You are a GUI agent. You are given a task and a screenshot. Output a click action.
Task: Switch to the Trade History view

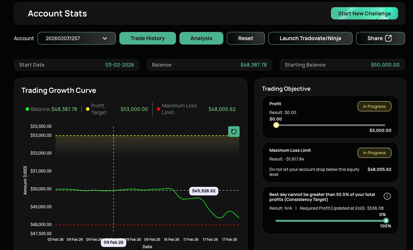147,38
